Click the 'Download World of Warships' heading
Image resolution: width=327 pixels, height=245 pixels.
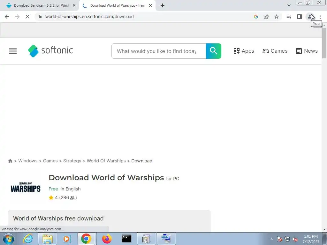[106, 177]
